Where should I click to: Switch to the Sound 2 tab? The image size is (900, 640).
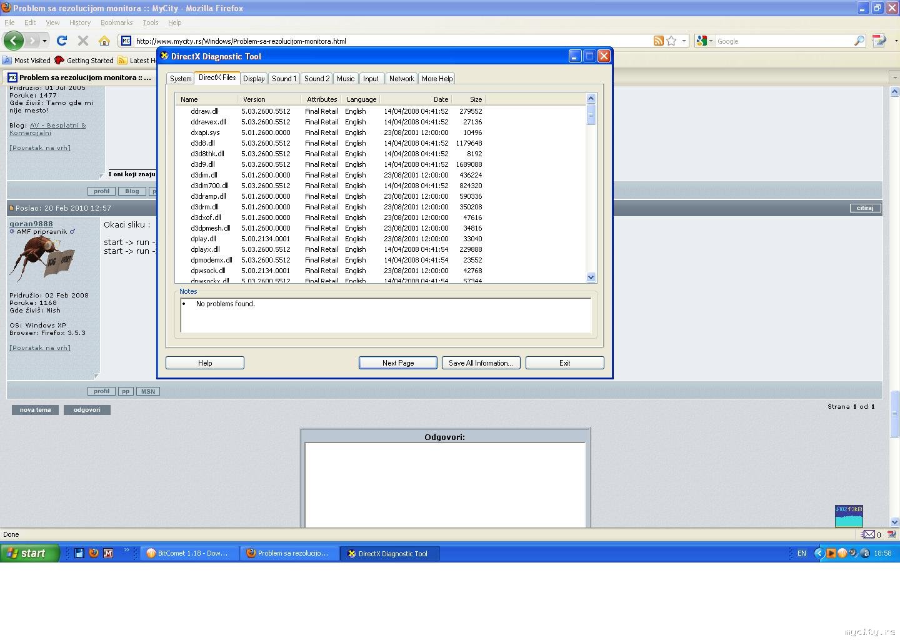[317, 79]
